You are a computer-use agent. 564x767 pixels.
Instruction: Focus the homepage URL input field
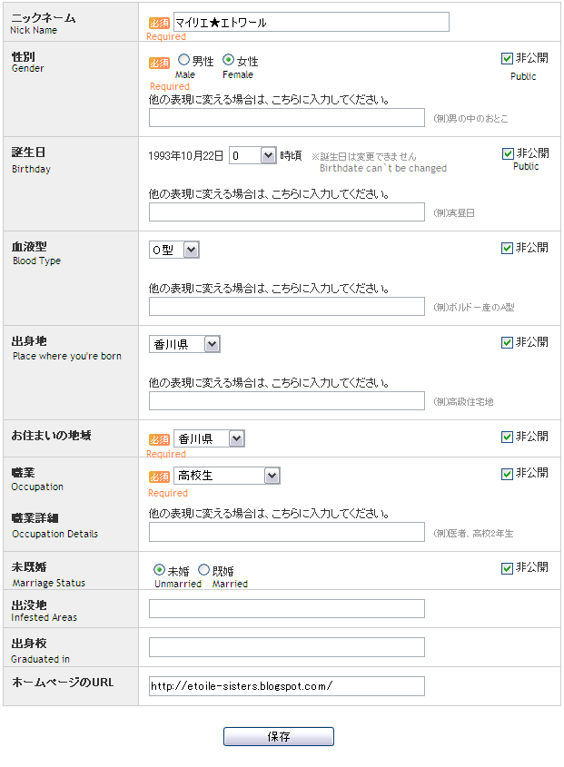coord(287,686)
